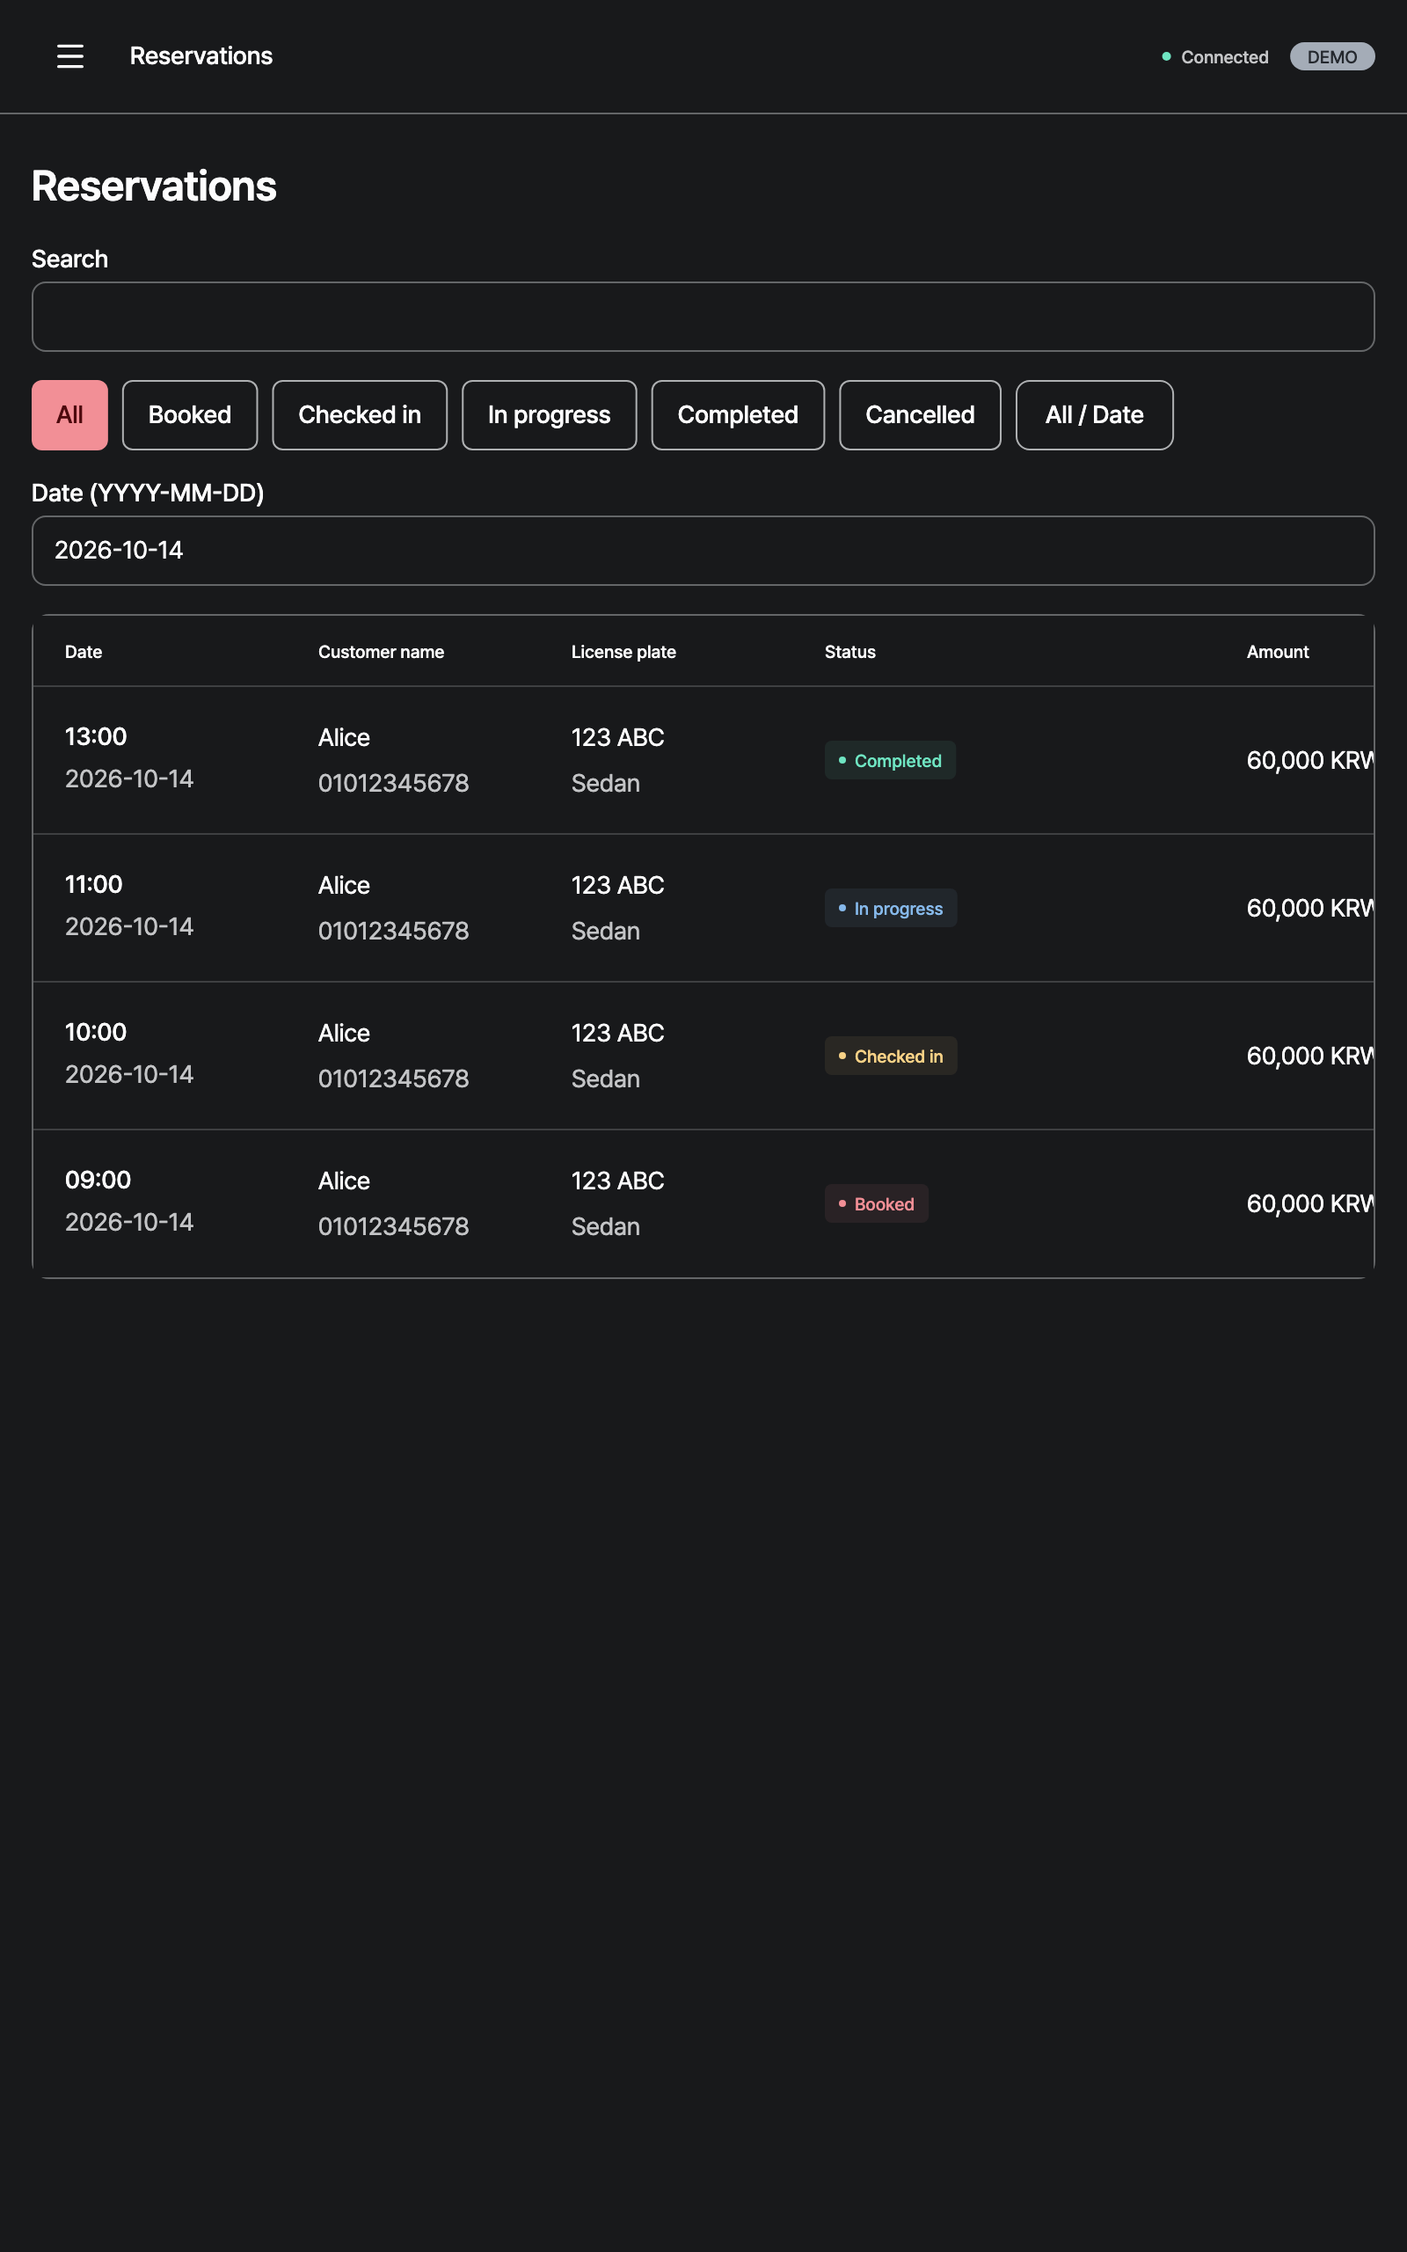Focus the Search input field
The image size is (1407, 2252).
[x=703, y=317]
